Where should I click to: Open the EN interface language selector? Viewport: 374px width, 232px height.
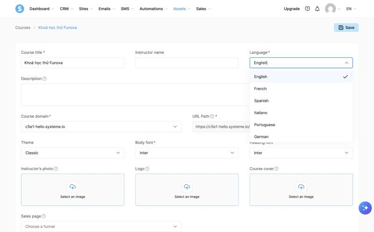point(351,9)
